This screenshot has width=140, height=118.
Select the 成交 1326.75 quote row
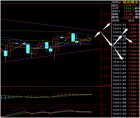tap(125, 5)
